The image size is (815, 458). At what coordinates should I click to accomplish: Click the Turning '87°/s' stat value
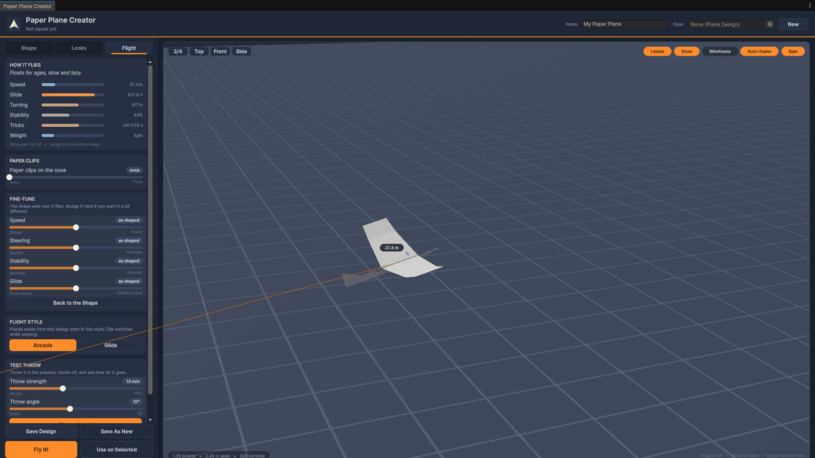[137, 105]
